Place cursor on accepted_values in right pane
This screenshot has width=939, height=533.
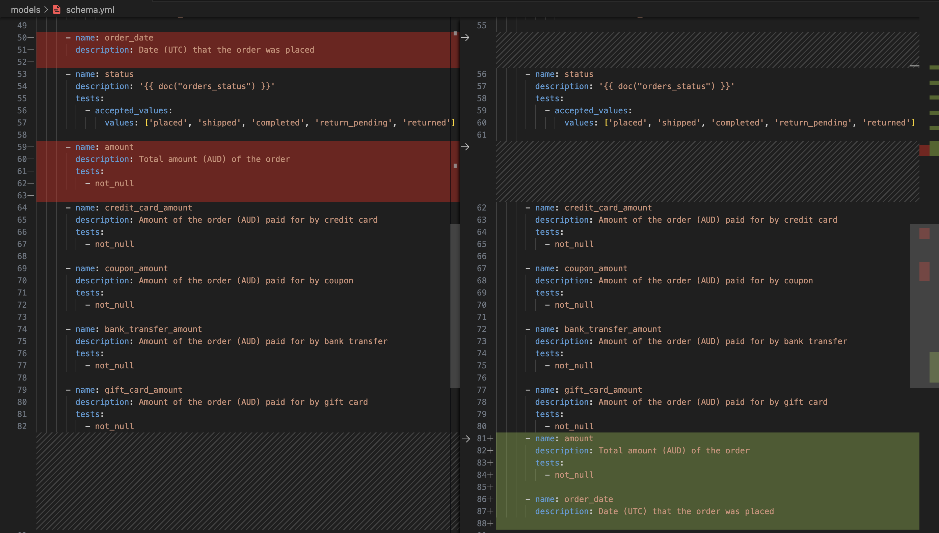[591, 111]
